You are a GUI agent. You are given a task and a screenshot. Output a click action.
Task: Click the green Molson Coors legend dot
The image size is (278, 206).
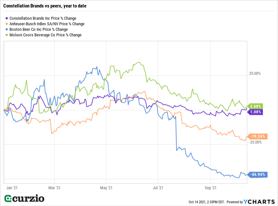pyautogui.click(x=7, y=35)
